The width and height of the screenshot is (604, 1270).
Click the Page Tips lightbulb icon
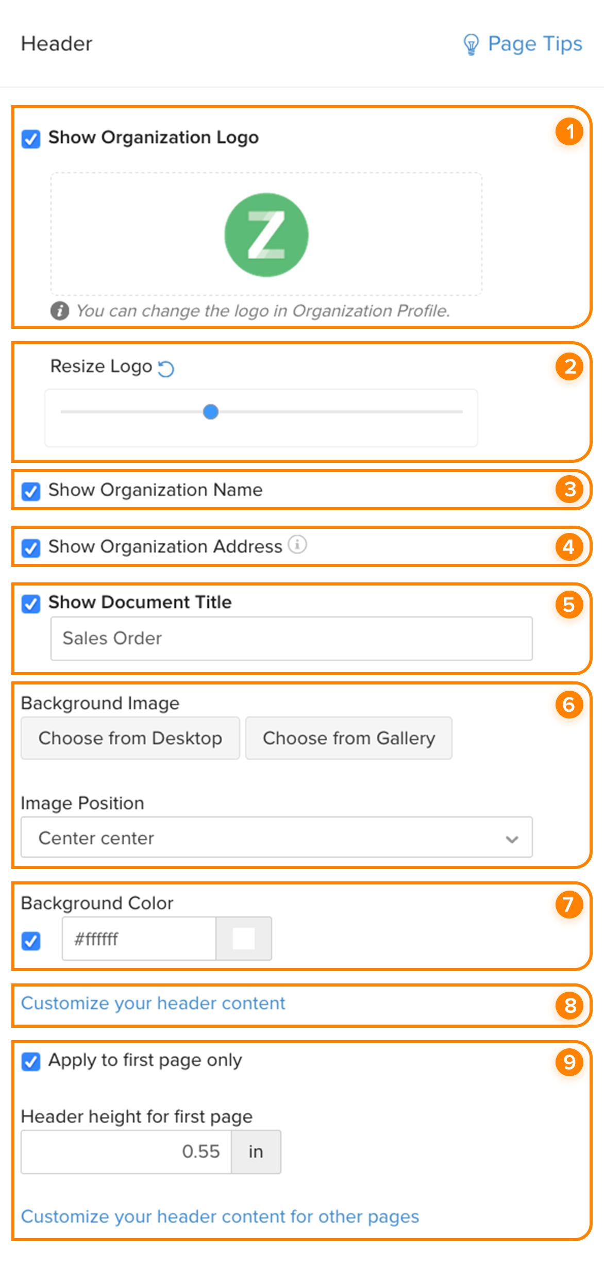(471, 44)
